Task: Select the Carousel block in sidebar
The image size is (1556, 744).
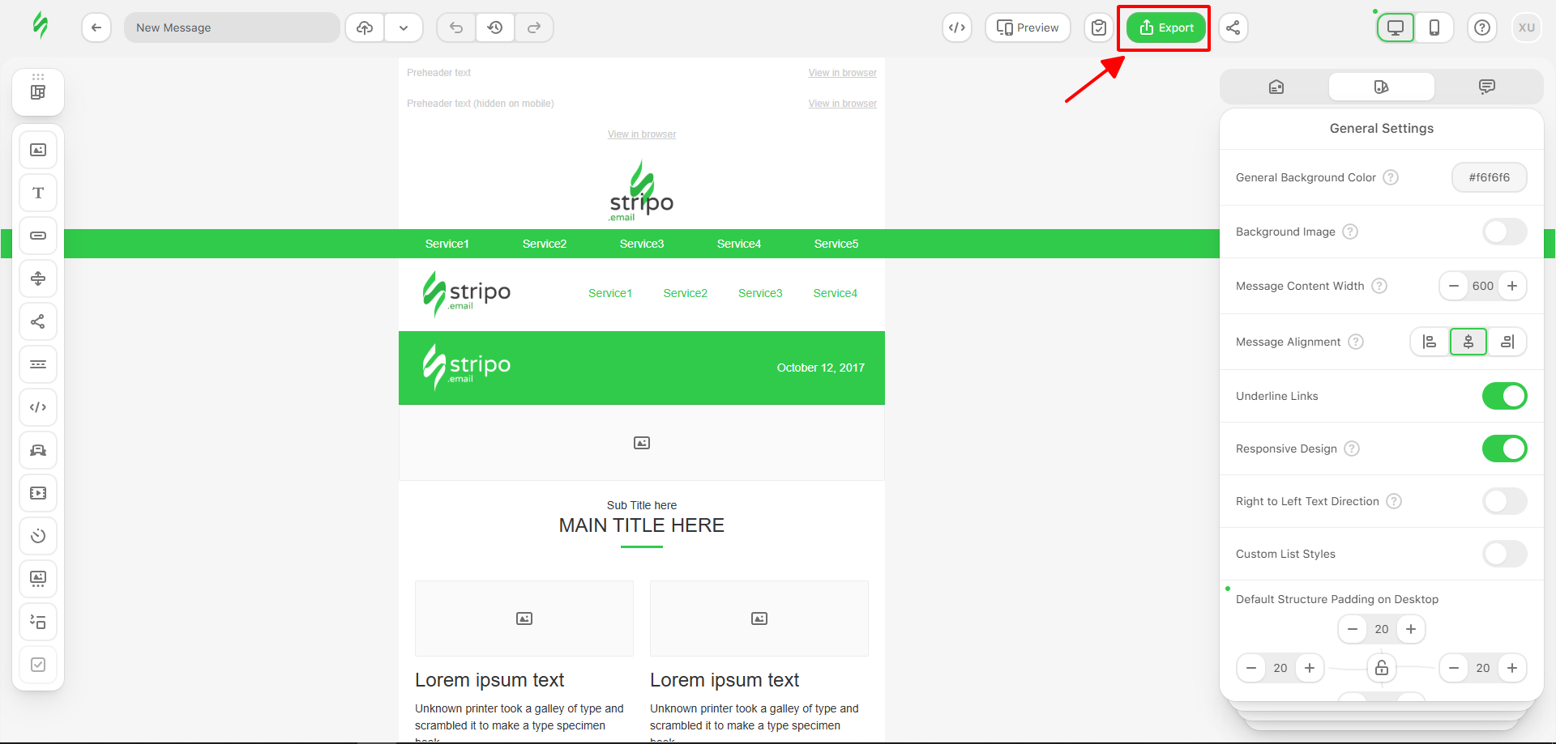Action: pyautogui.click(x=38, y=579)
